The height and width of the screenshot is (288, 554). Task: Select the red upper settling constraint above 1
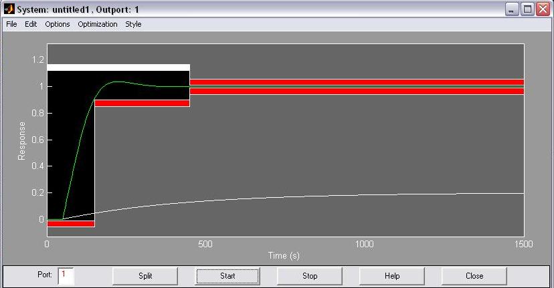tap(357, 82)
